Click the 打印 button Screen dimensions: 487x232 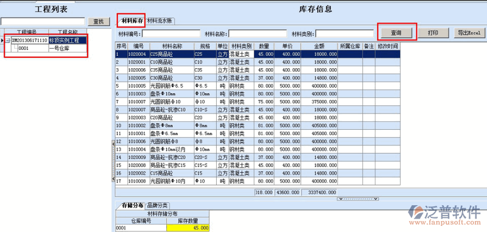pos(433,33)
